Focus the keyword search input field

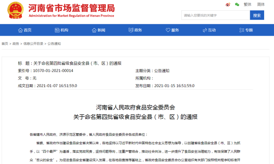point(216,15)
